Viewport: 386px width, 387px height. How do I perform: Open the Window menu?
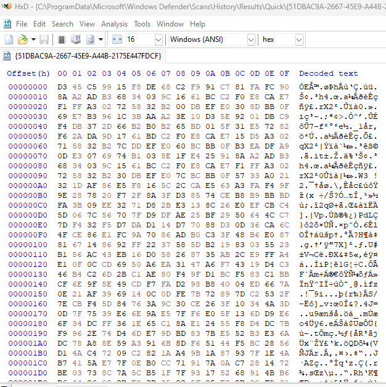click(170, 24)
